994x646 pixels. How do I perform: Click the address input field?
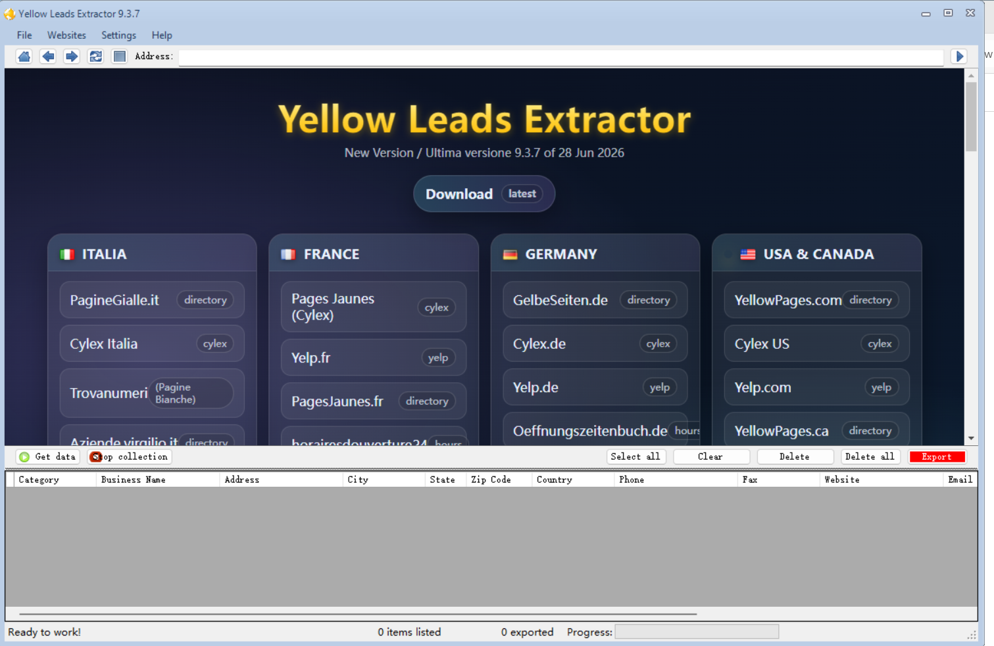coord(561,57)
